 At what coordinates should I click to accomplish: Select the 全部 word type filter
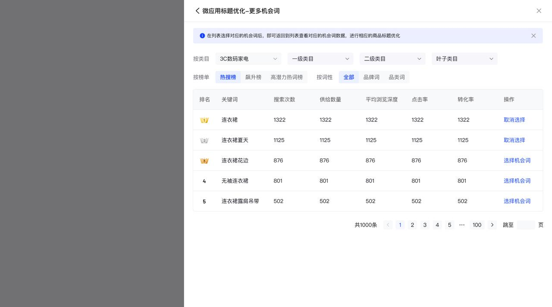click(x=348, y=77)
